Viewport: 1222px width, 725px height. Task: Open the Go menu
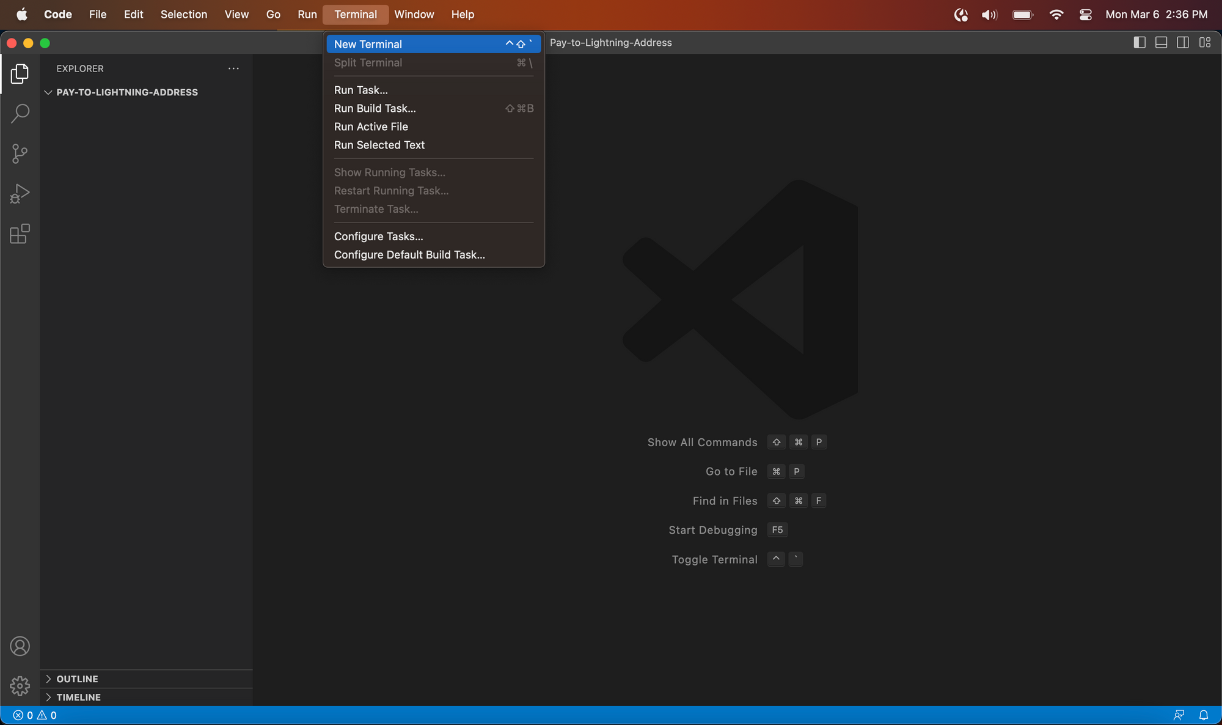click(x=273, y=14)
